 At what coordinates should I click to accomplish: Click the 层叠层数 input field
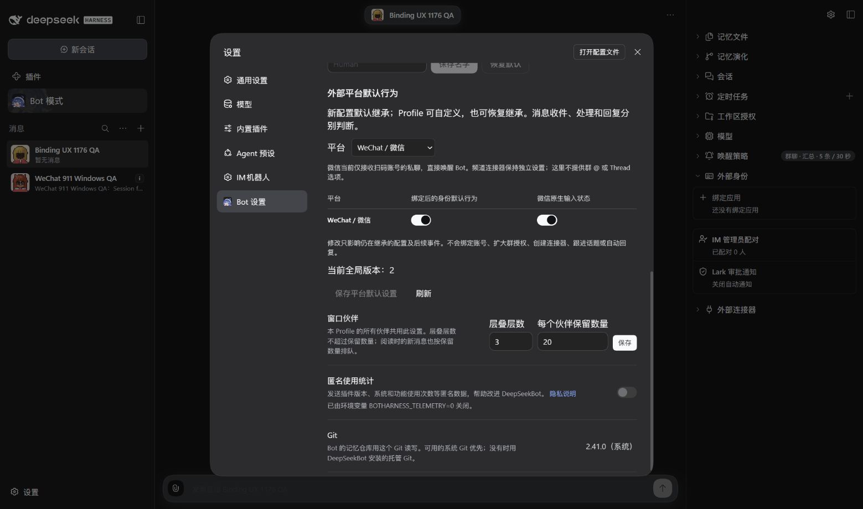pyautogui.click(x=511, y=342)
